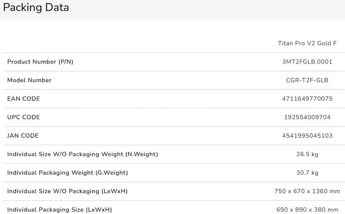Select UPC value 192554009704
Screen dimensions: 345x214
(x=307, y=117)
